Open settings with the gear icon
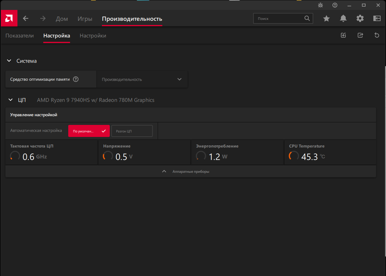Screen dimensions: 386x276 click(360, 19)
